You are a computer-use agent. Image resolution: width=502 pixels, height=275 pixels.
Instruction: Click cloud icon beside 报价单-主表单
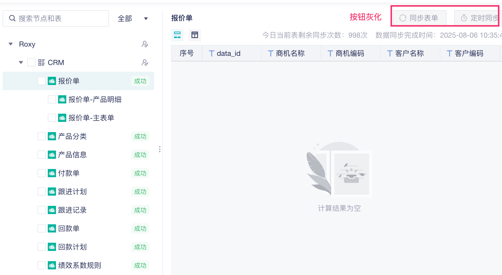(x=62, y=118)
